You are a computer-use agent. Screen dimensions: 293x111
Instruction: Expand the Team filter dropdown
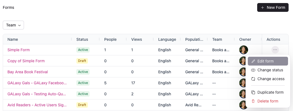(13, 25)
